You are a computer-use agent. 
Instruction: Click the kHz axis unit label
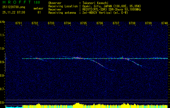point(2,22)
